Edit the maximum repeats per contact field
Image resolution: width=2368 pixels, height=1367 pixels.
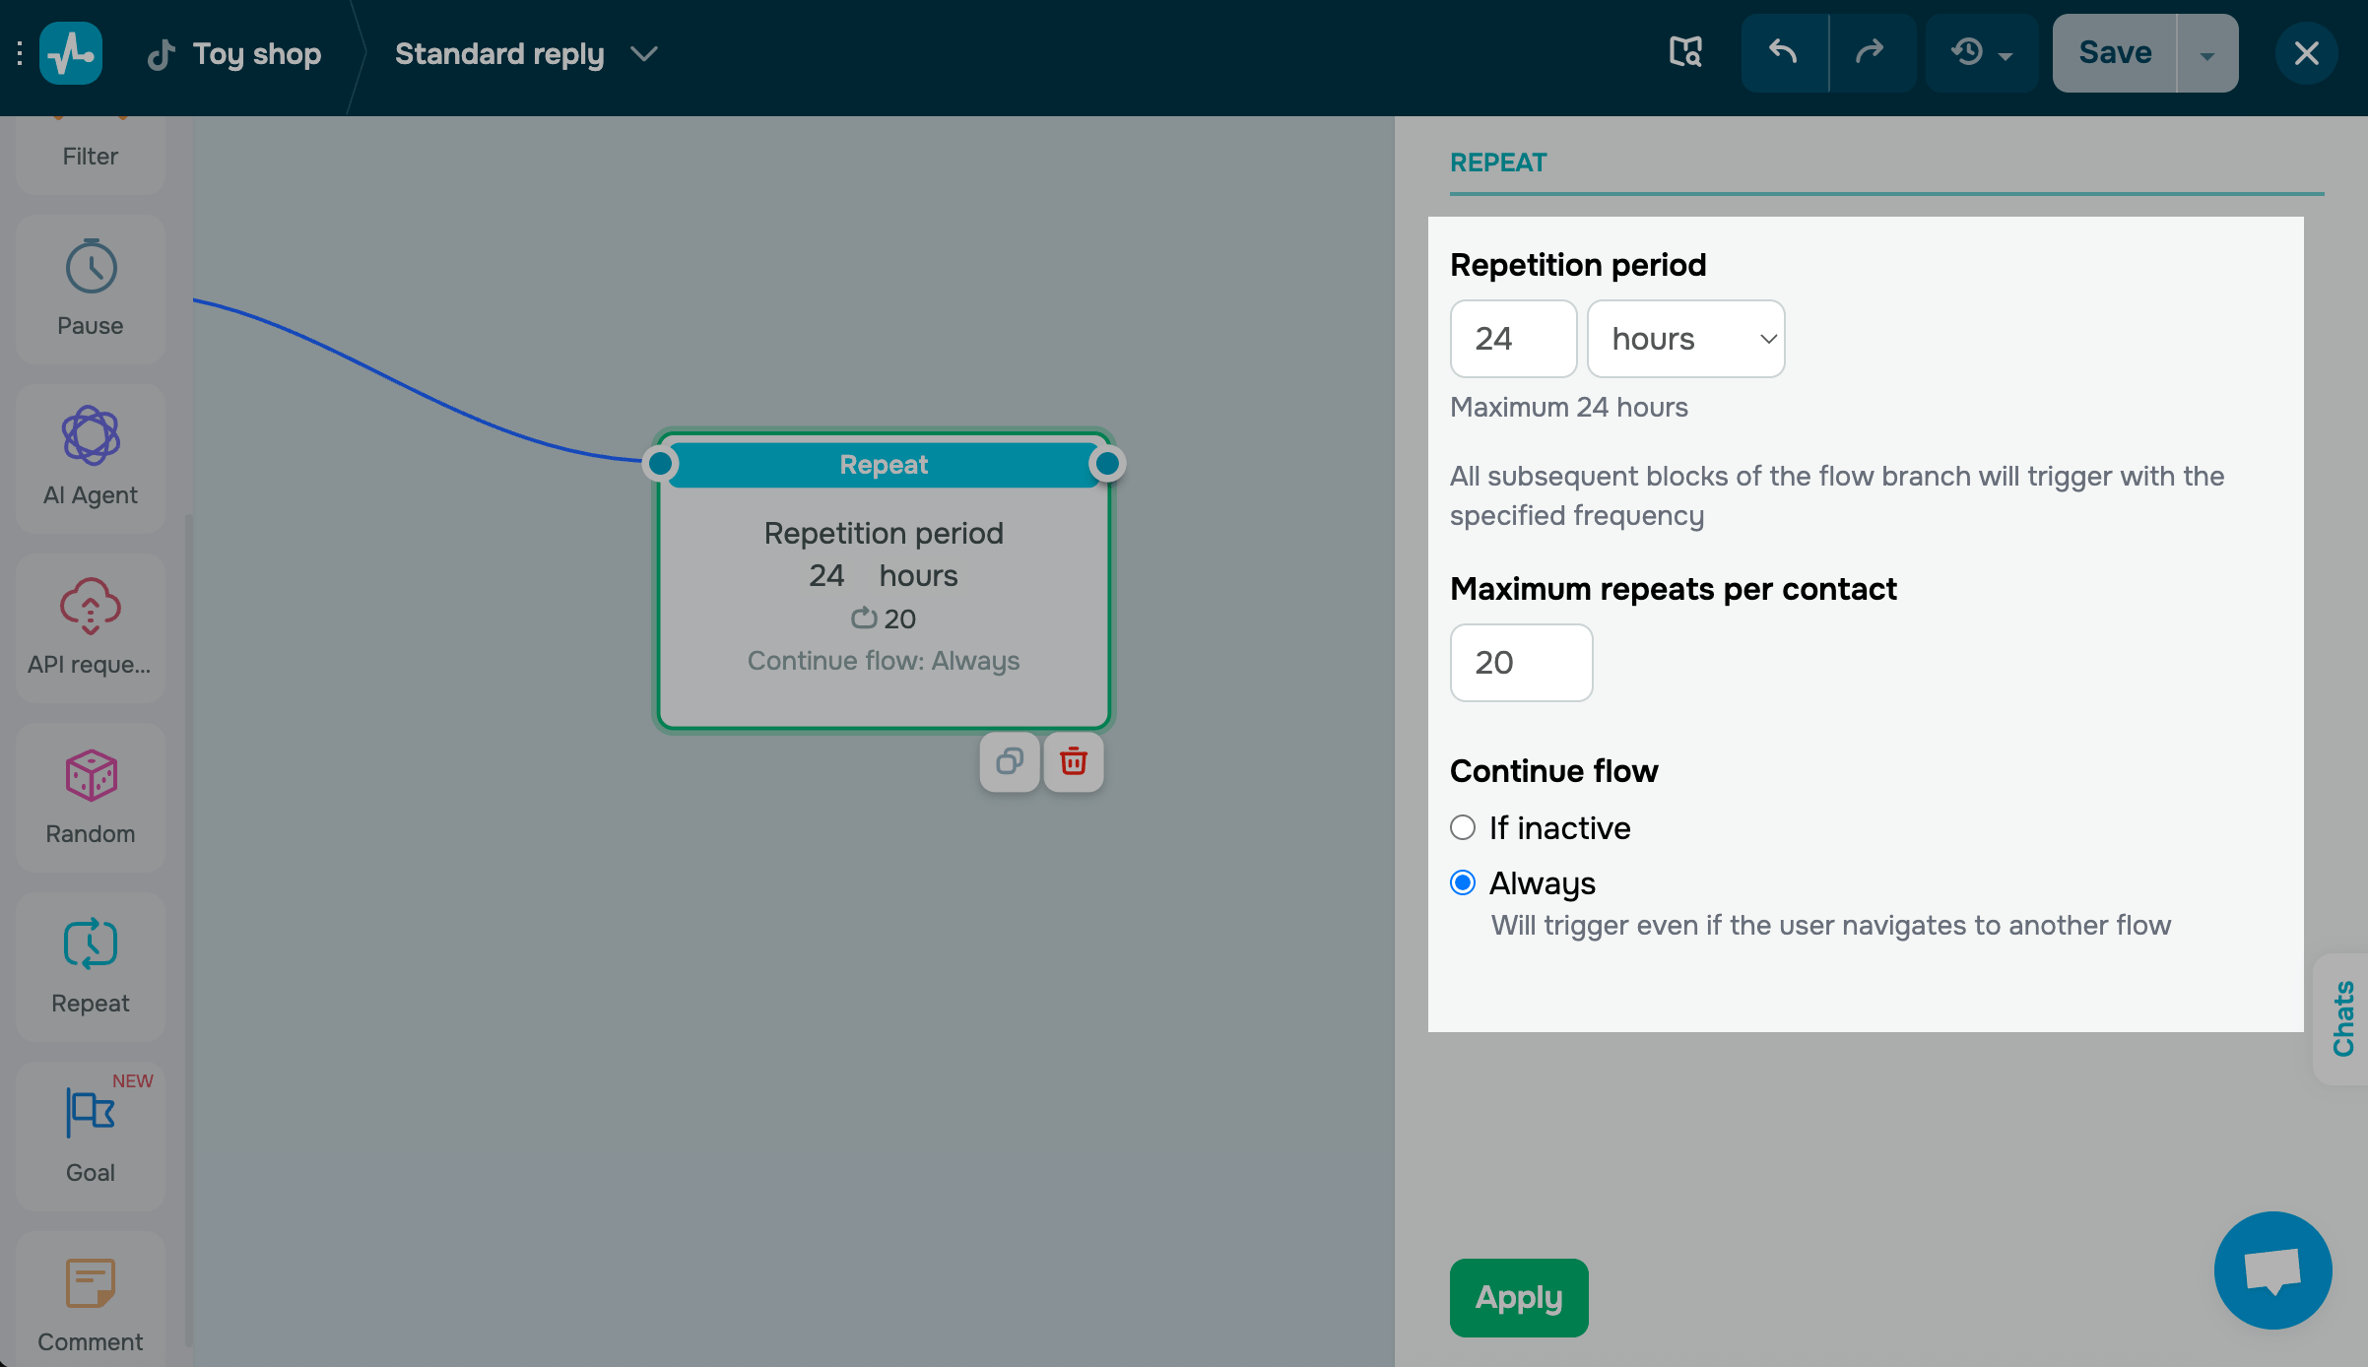coord(1520,663)
